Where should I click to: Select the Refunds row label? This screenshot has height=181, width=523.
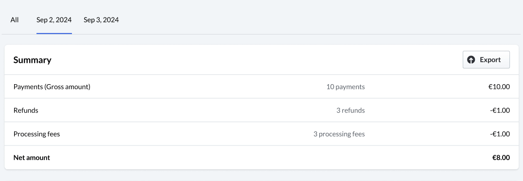click(x=26, y=110)
